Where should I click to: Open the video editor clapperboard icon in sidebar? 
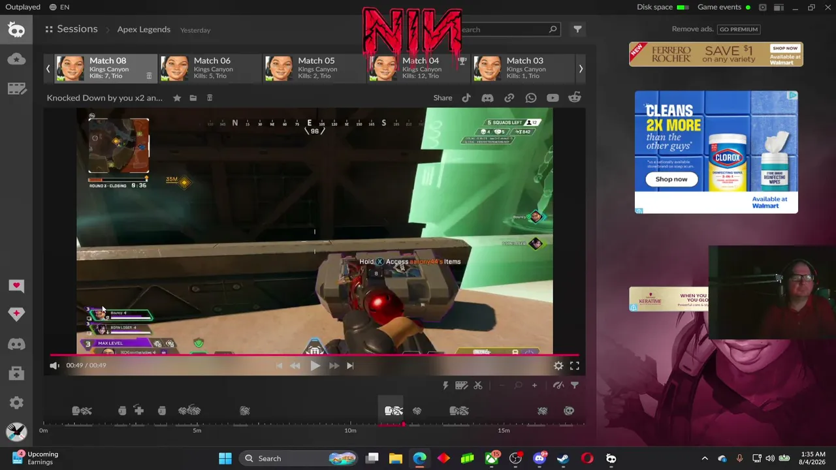coord(16,89)
